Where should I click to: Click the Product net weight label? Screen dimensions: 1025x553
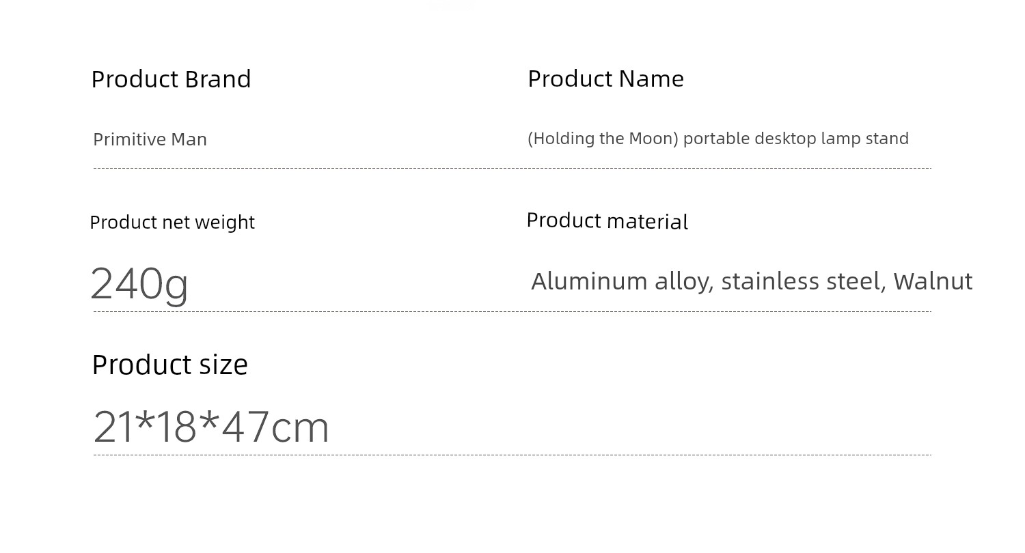coord(172,222)
